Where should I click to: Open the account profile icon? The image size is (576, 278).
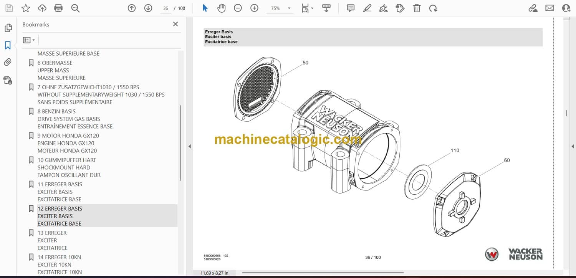coord(566,8)
